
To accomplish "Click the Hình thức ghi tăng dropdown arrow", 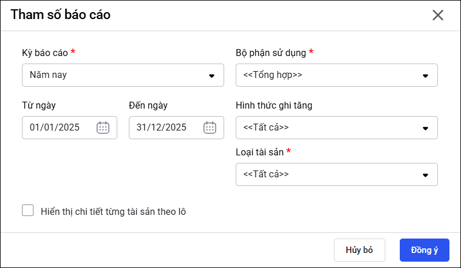I will pos(425,128).
